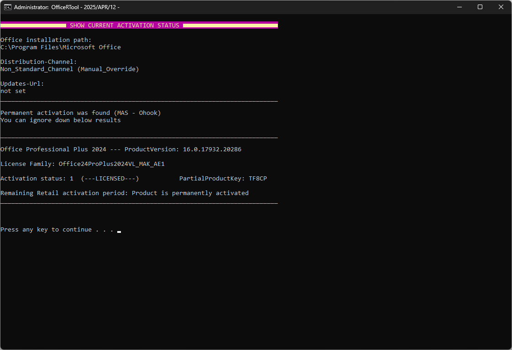The width and height of the screenshot is (512, 350).
Task: Click 'Activation status: 1' text
Action: click(x=37, y=179)
